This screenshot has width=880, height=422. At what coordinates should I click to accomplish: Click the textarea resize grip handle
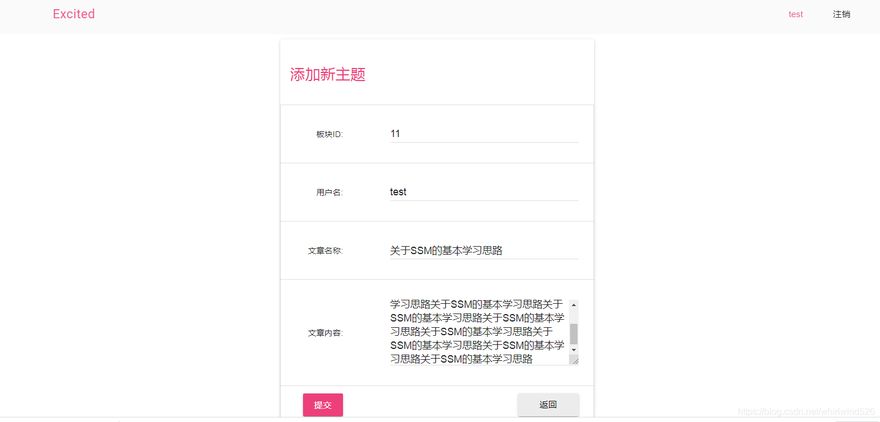574,360
